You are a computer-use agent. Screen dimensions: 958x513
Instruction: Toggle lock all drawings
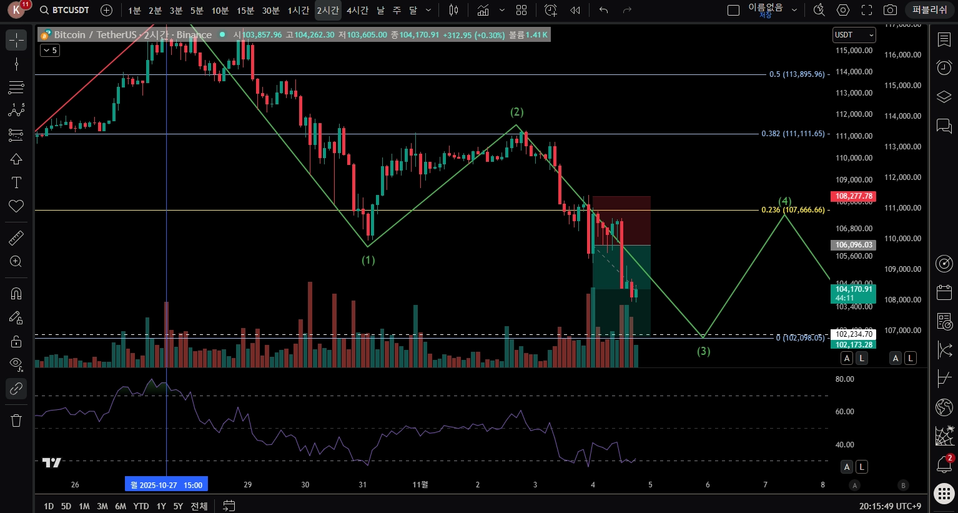pyautogui.click(x=16, y=341)
